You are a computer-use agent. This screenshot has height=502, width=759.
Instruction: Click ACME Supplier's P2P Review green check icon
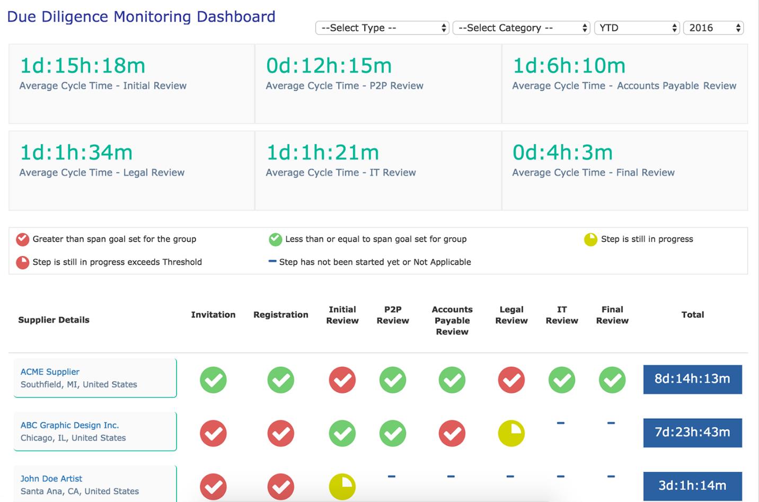pyautogui.click(x=393, y=380)
